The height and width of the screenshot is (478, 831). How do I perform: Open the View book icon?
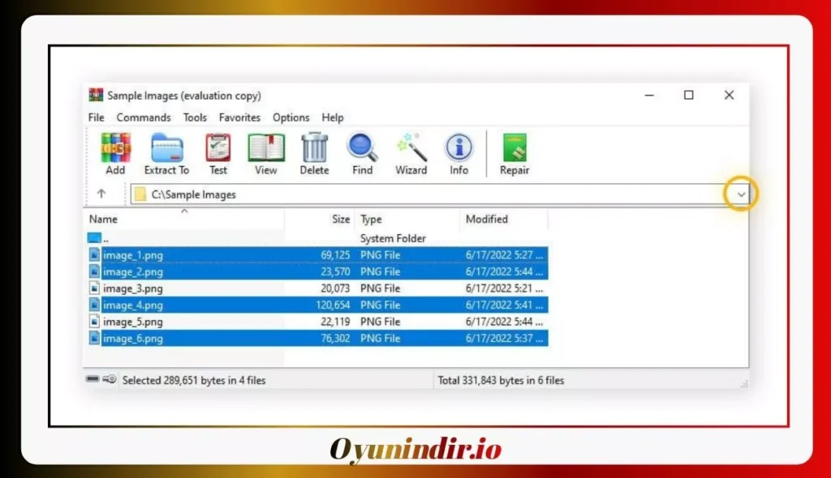266,147
